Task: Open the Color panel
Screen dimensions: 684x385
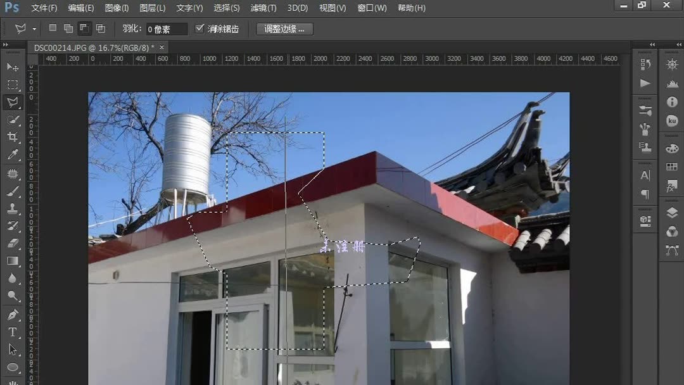Action: (x=671, y=148)
